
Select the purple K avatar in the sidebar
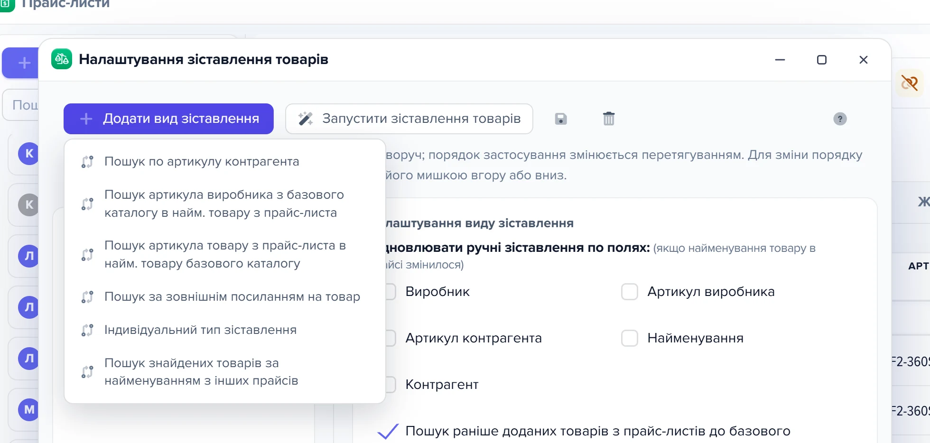(x=28, y=154)
